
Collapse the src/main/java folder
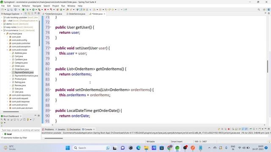(5, 34)
